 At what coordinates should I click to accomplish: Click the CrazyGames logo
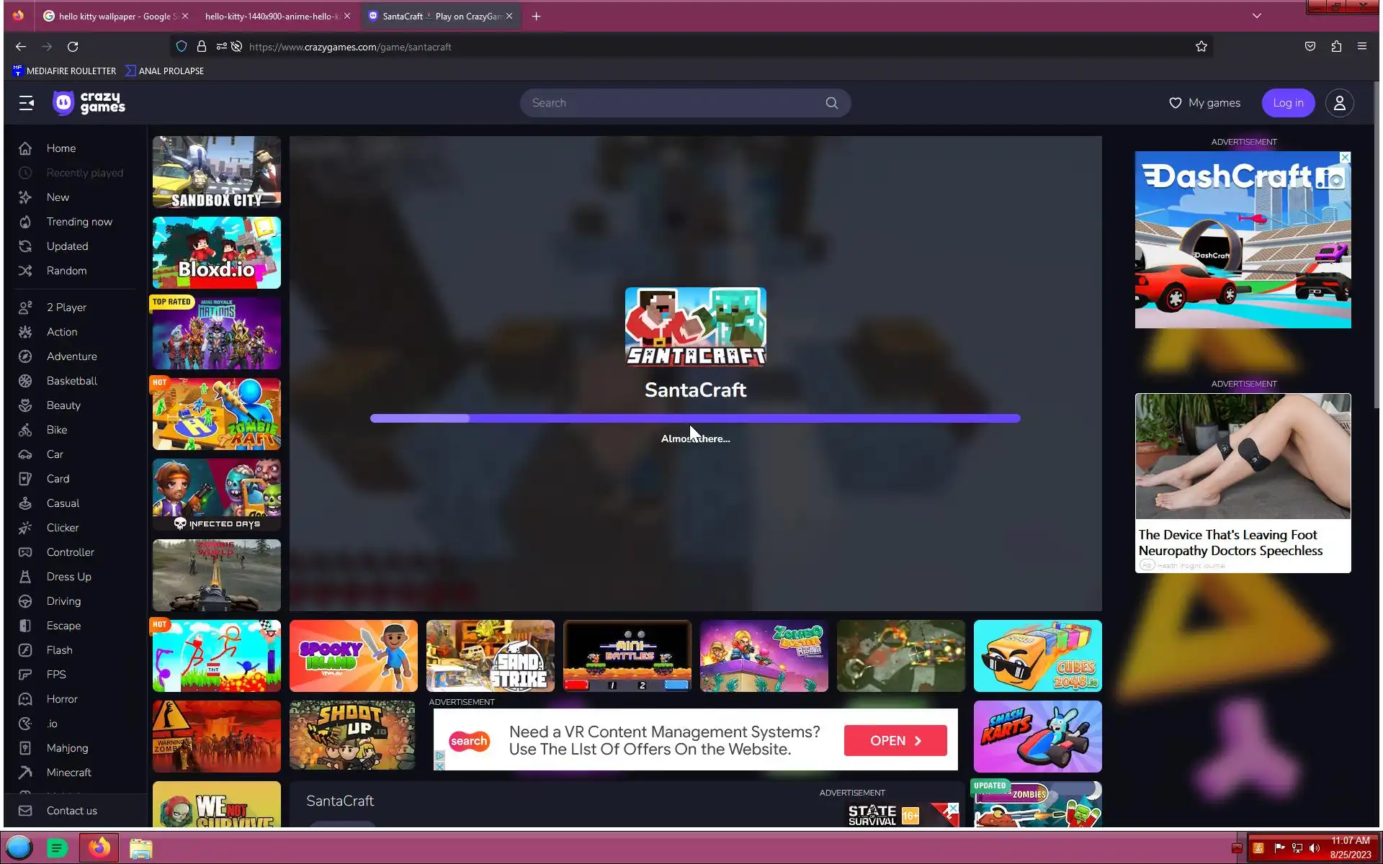(x=89, y=103)
